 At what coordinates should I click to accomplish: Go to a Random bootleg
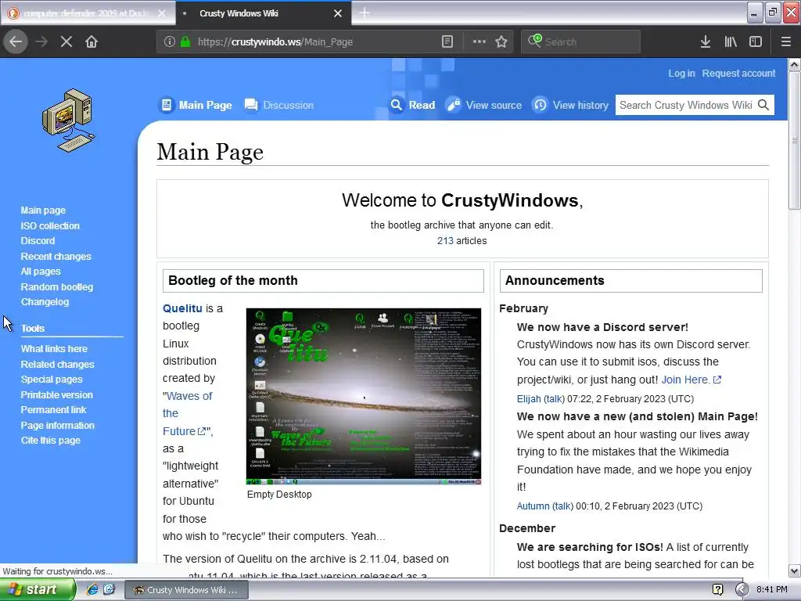(x=56, y=286)
